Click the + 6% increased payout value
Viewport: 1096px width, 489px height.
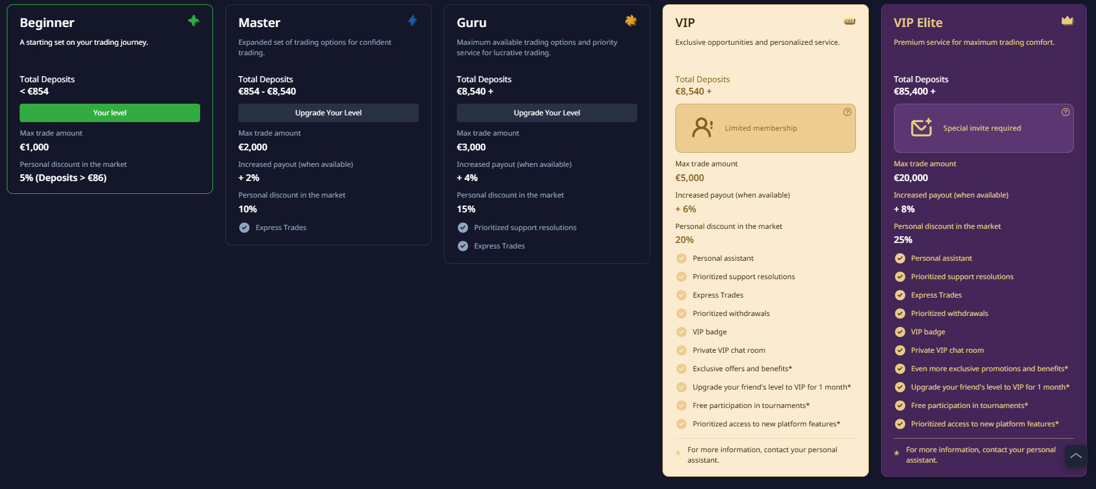click(686, 209)
